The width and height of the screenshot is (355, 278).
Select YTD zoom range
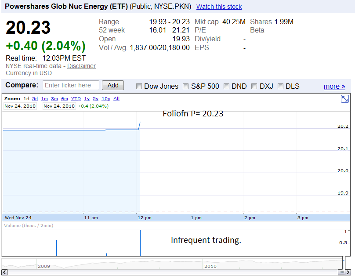point(76,99)
